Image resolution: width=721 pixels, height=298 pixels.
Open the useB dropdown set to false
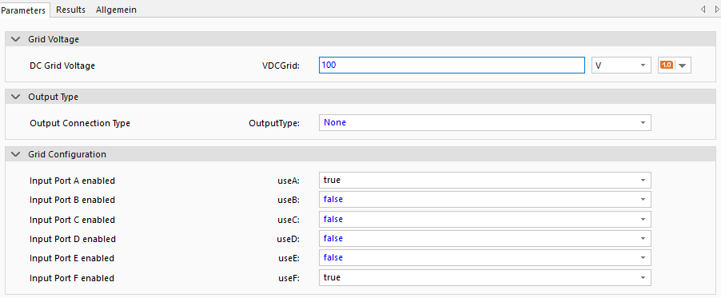tap(484, 200)
